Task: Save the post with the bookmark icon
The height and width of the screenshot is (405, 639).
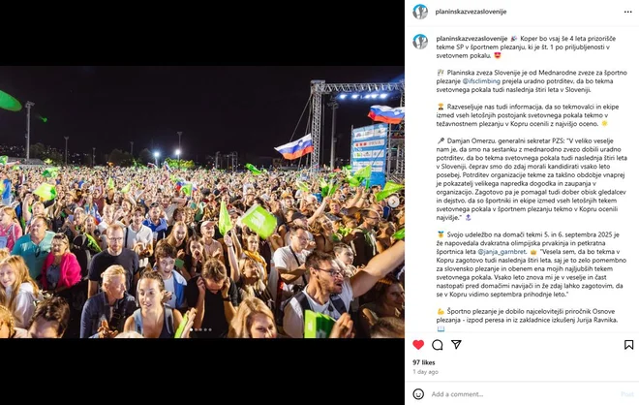Action: pyautogui.click(x=628, y=345)
